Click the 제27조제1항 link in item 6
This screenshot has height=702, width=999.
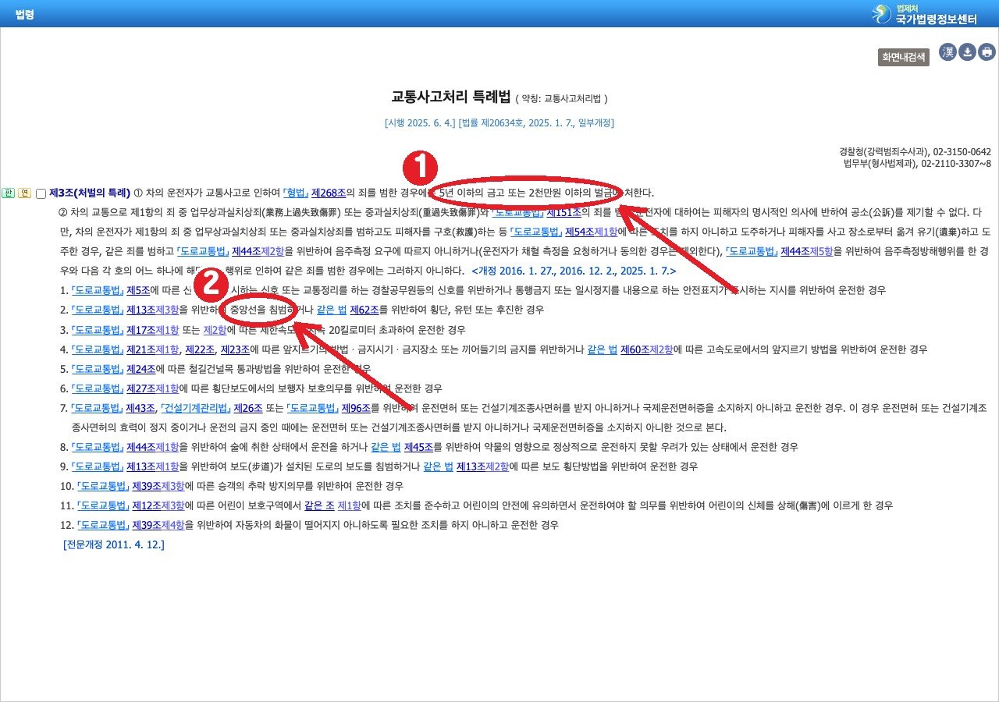coord(152,388)
